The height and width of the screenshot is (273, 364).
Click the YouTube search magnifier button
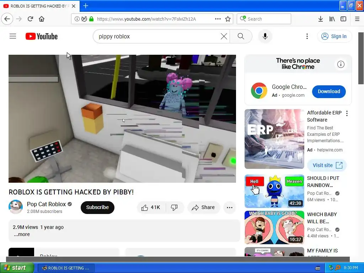pos(241,36)
